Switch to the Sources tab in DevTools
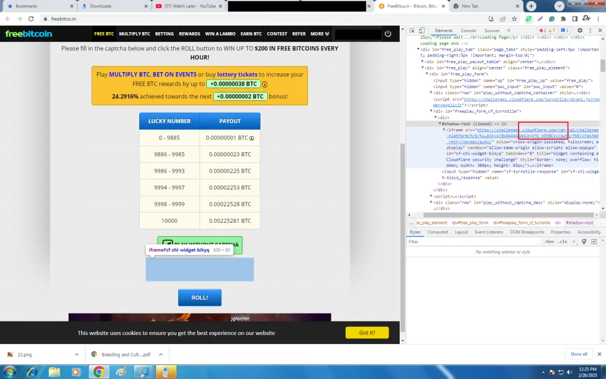Image resolution: width=606 pixels, height=379 pixels. pyautogui.click(x=492, y=30)
